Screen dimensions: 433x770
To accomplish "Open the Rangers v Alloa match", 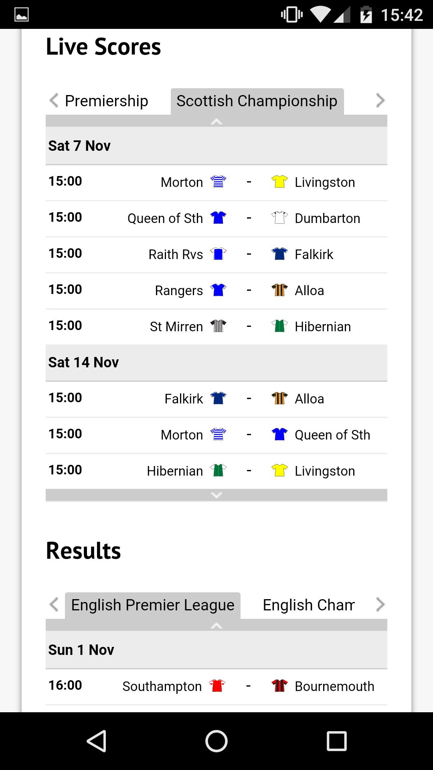I will pos(216,290).
